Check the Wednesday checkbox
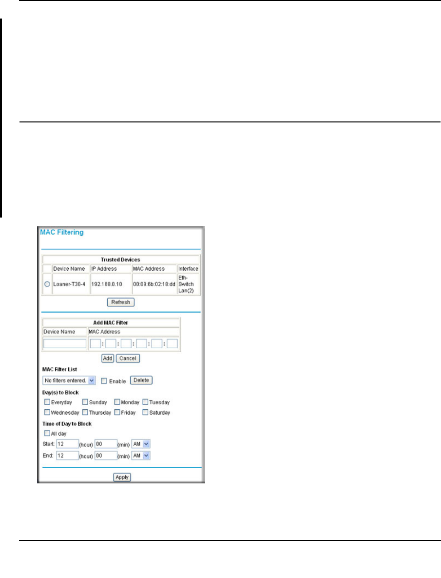Viewport: 441px width, 578px height. coord(47,412)
